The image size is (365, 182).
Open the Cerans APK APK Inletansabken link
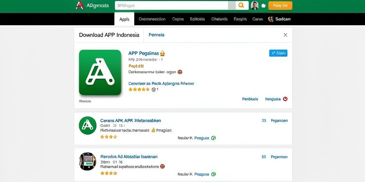pos(130,121)
